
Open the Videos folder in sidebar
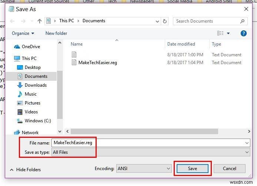(x=31, y=112)
